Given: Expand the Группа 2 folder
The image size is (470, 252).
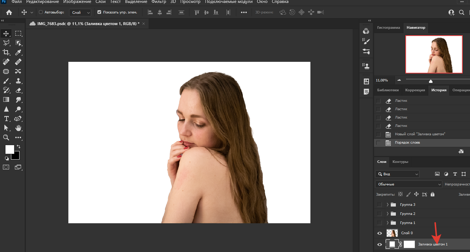Looking at the screenshot, I should (388, 214).
